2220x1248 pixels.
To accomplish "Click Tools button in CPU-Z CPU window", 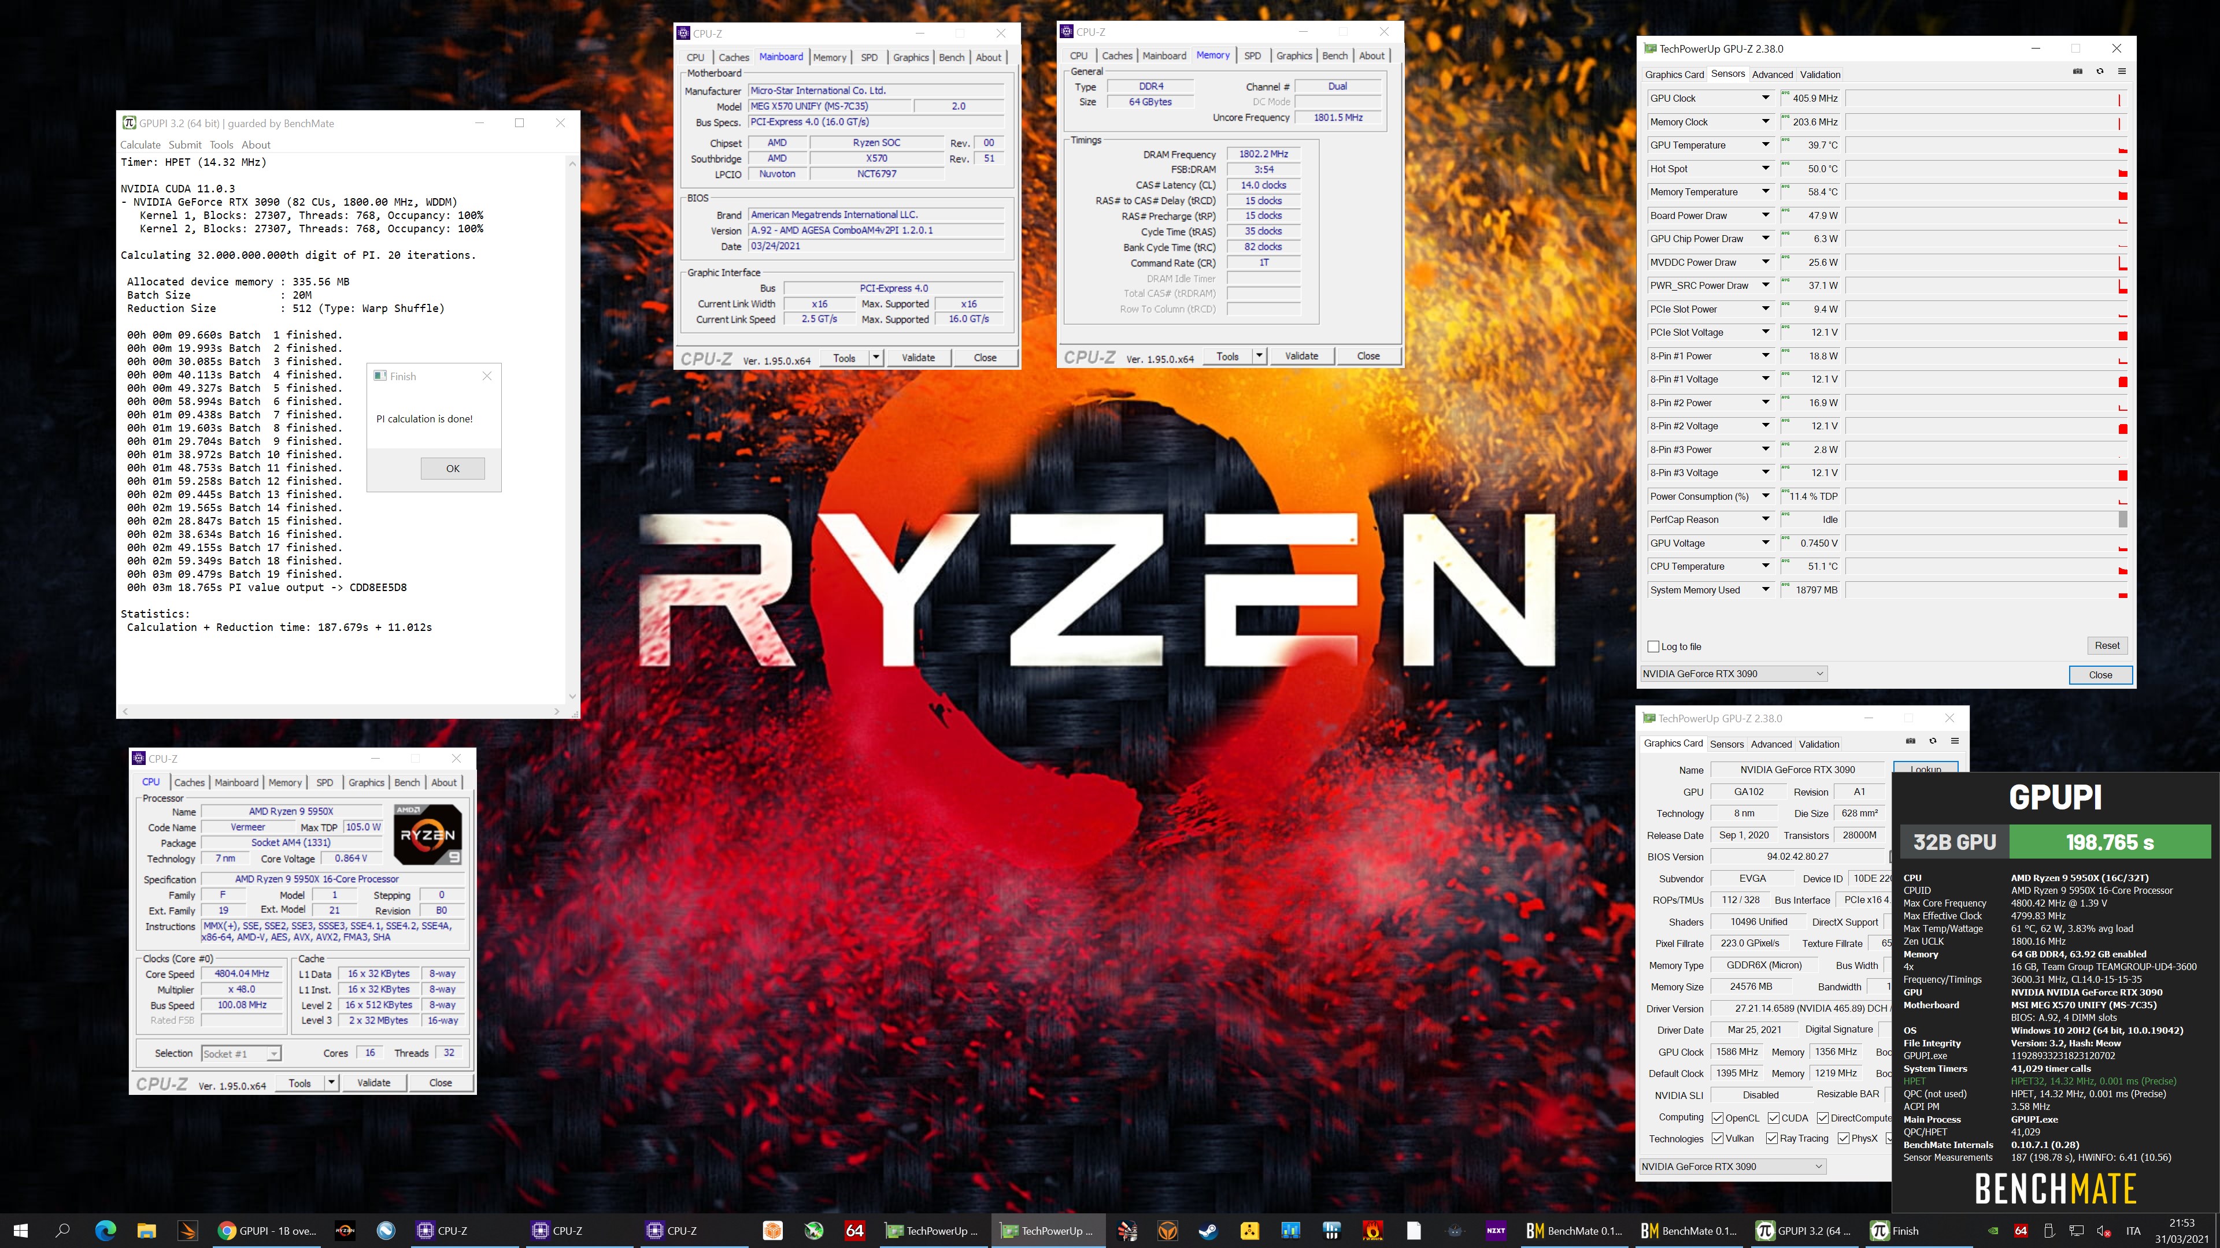I will click(300, 1083).
